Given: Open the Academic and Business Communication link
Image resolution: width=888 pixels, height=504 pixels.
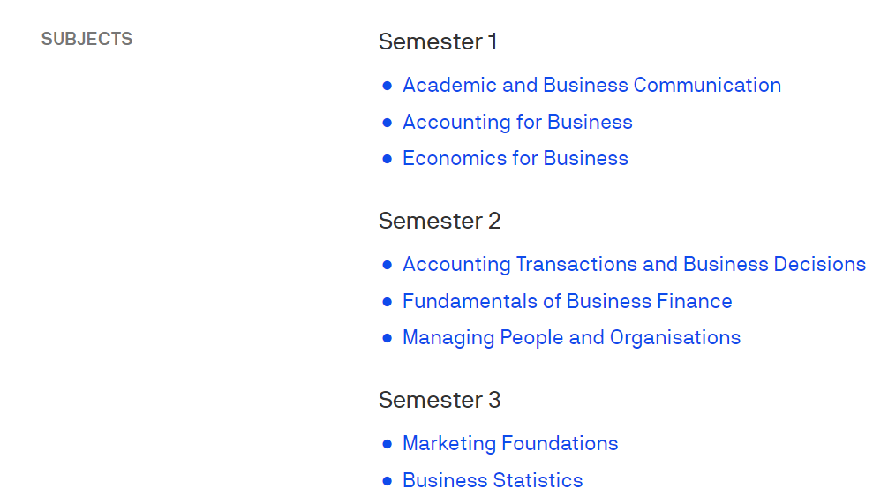Looking at the screenshot, I should click(591, 85).
